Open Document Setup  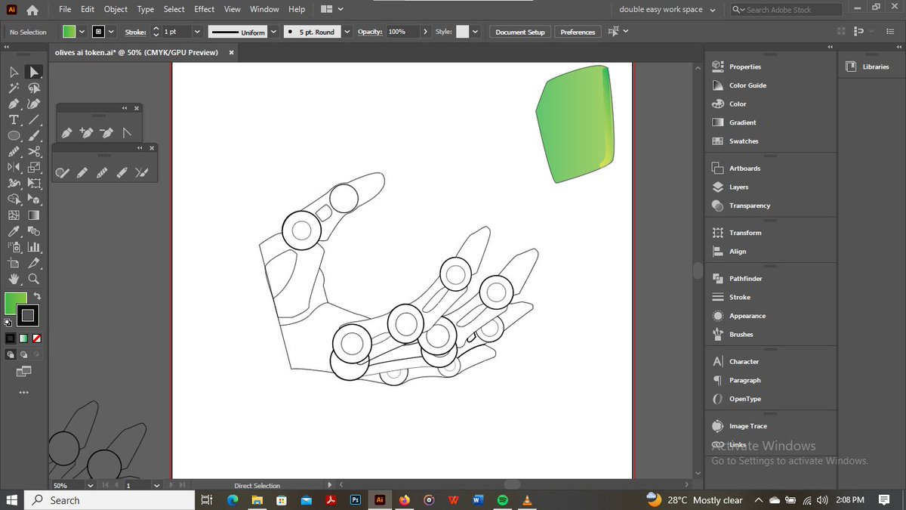coord(519,32)
